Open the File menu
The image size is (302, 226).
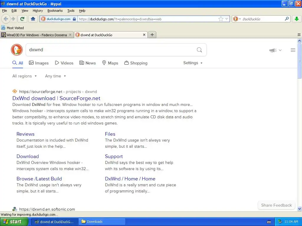[x=4, y=11]
